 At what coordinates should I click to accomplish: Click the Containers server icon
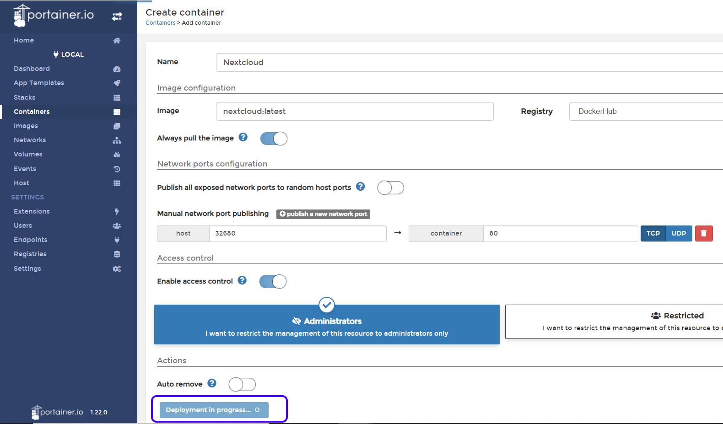(117, 112)
